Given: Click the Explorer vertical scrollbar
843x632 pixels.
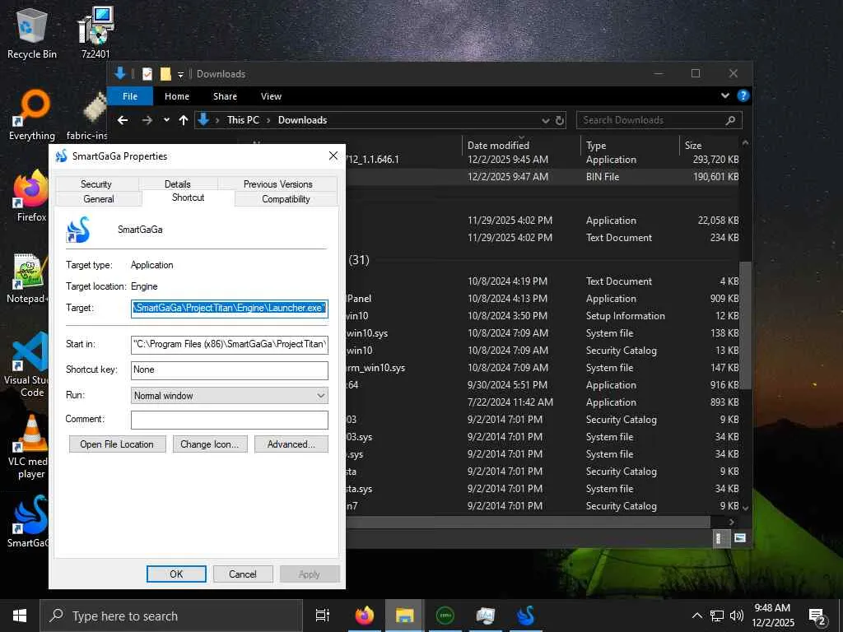Looking at the screenshot, I should tap(745, 325).
